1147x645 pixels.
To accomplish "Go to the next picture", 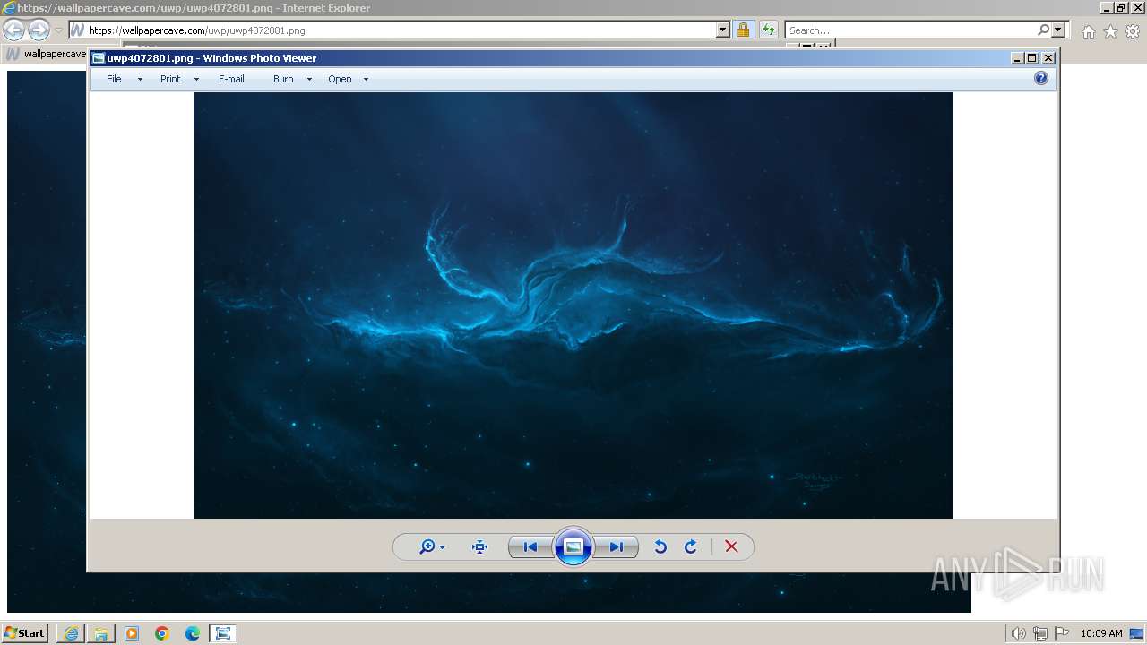I will (617, 546).
